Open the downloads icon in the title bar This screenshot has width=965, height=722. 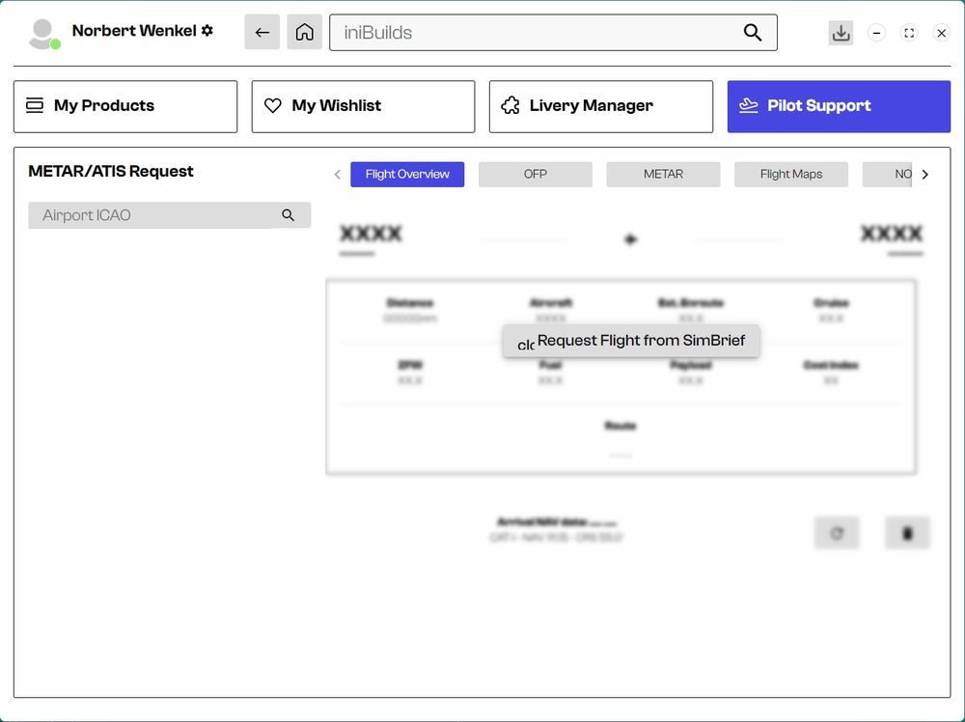[841, 33]
